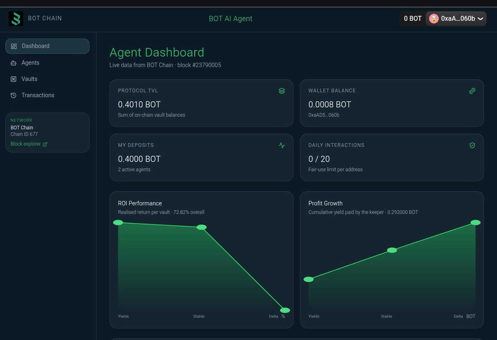Click the link icon on Wallet Balance card
The width and height of the screenshot is (497, 340).
click(472, 91)
